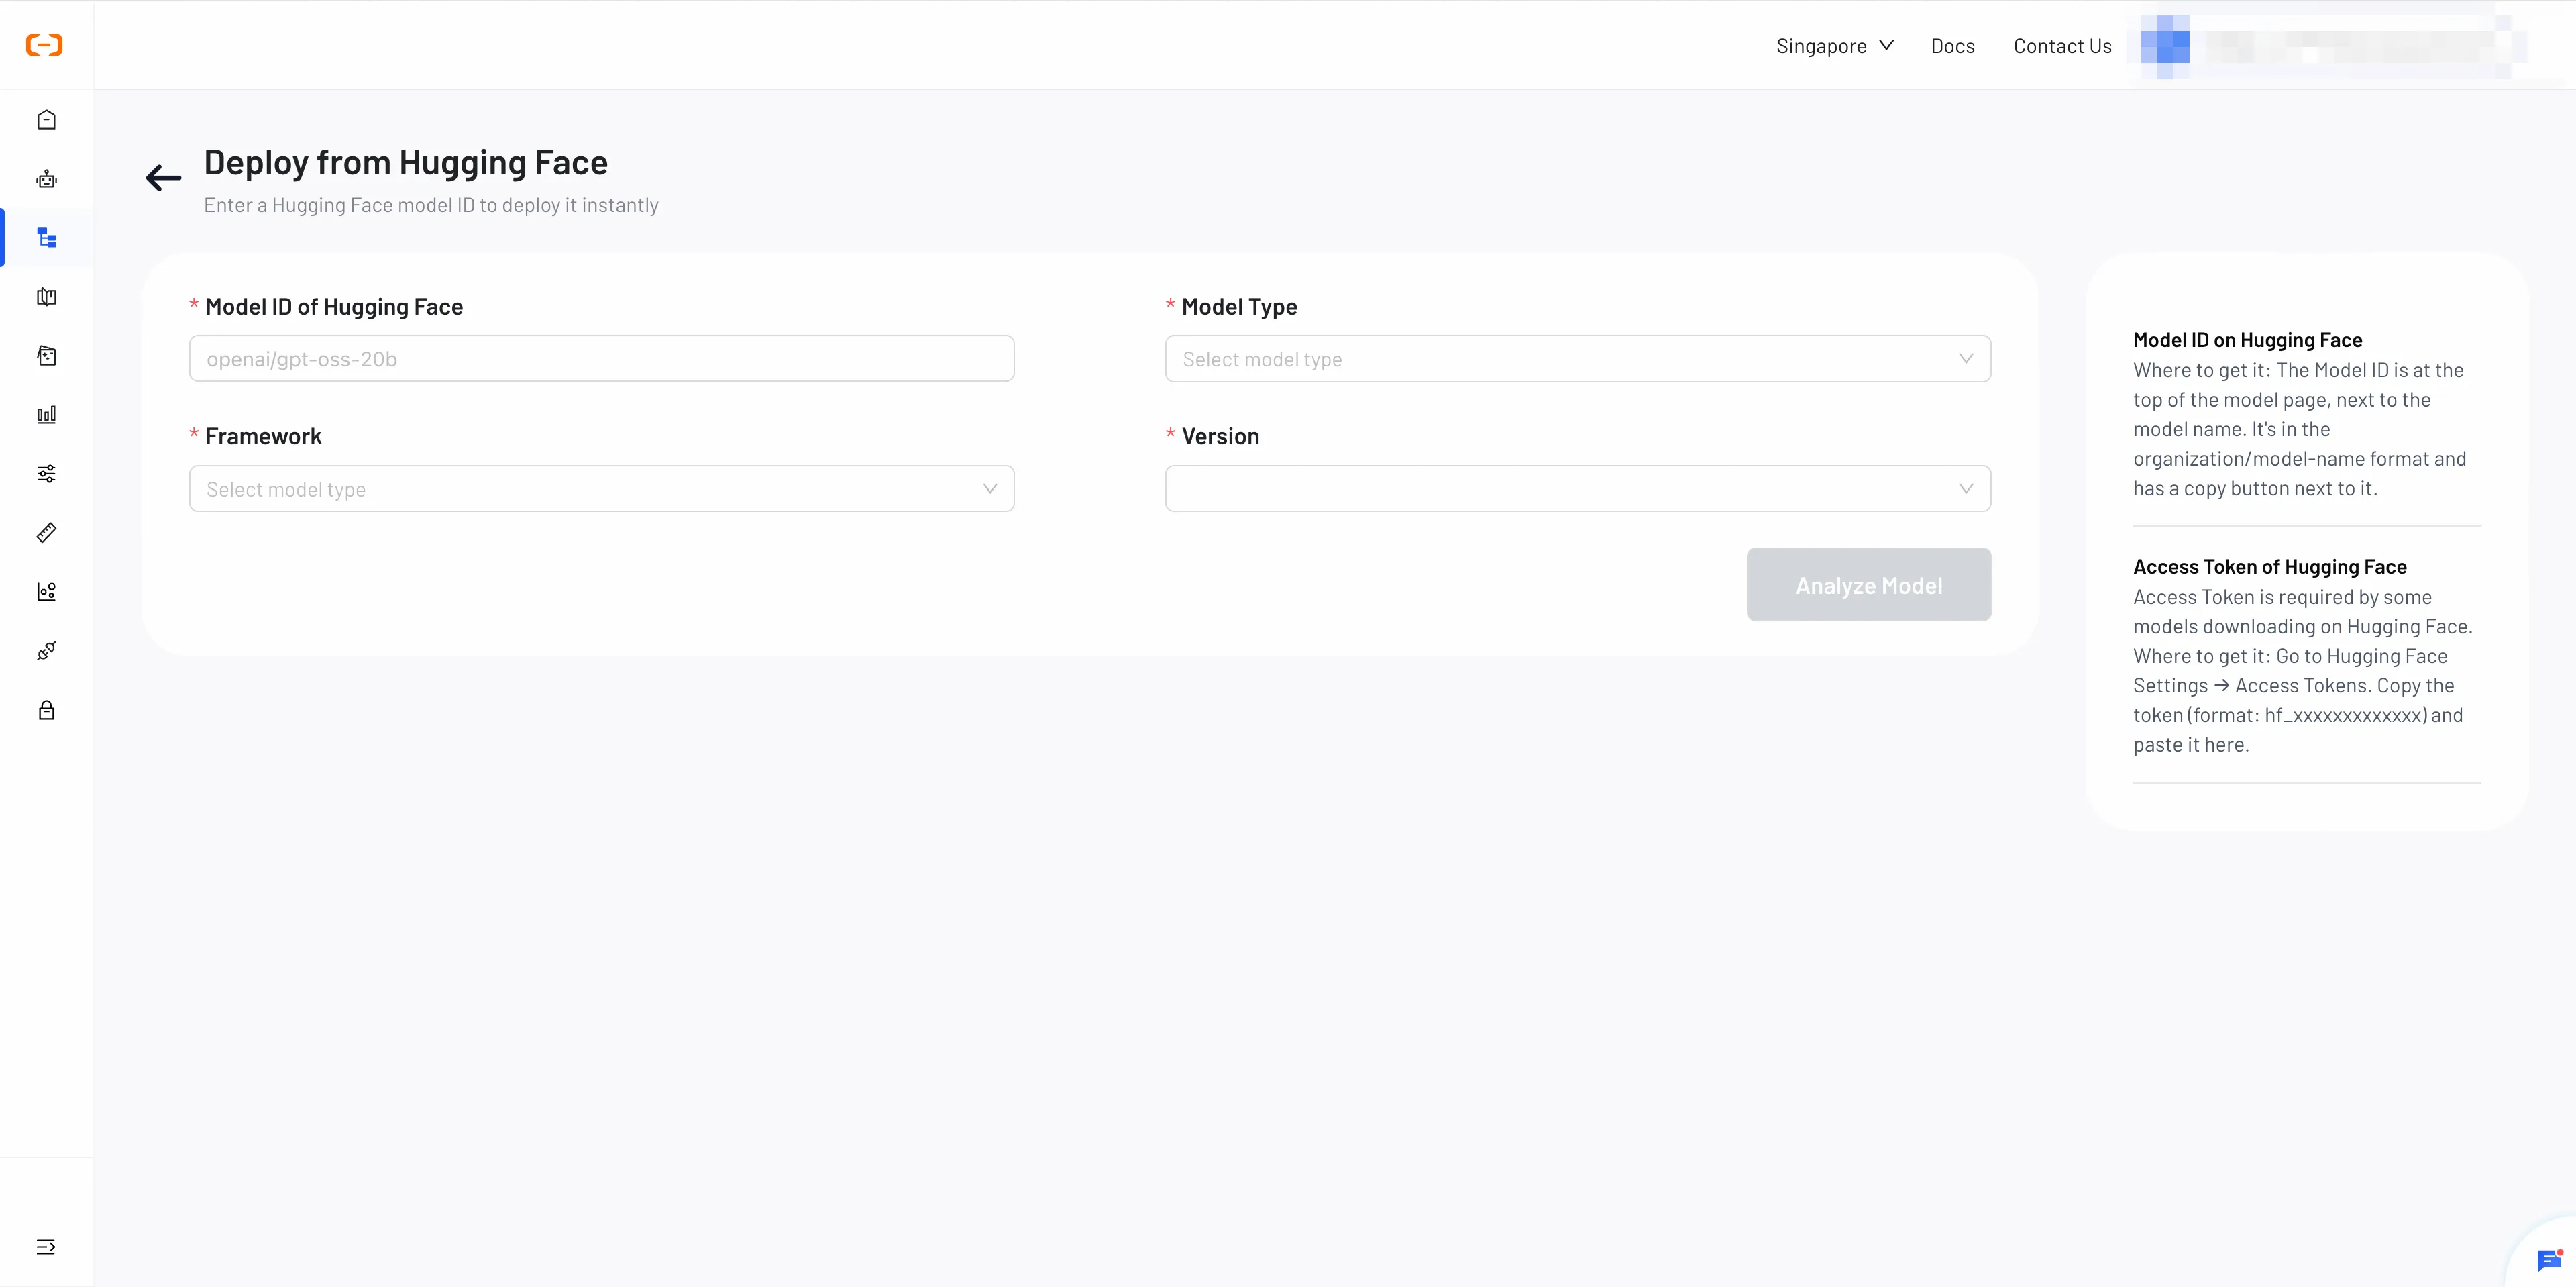Open the padlock sidebar icon

46,710
